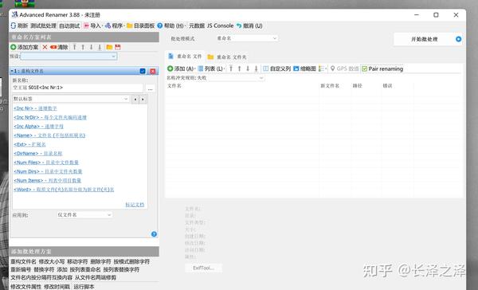The height and width of the screenshot is (290, 478).
Task: Add the 重新编号 method
Action: coord(21,269)
